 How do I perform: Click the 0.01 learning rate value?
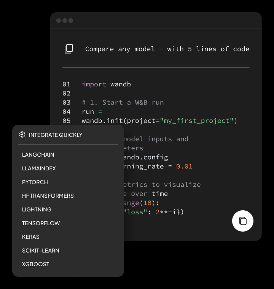[184, 167]
